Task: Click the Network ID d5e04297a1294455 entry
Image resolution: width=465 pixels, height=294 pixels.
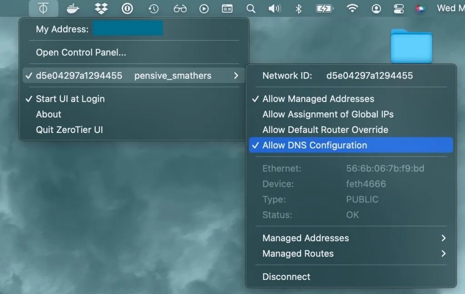Action: click(351, 76)
